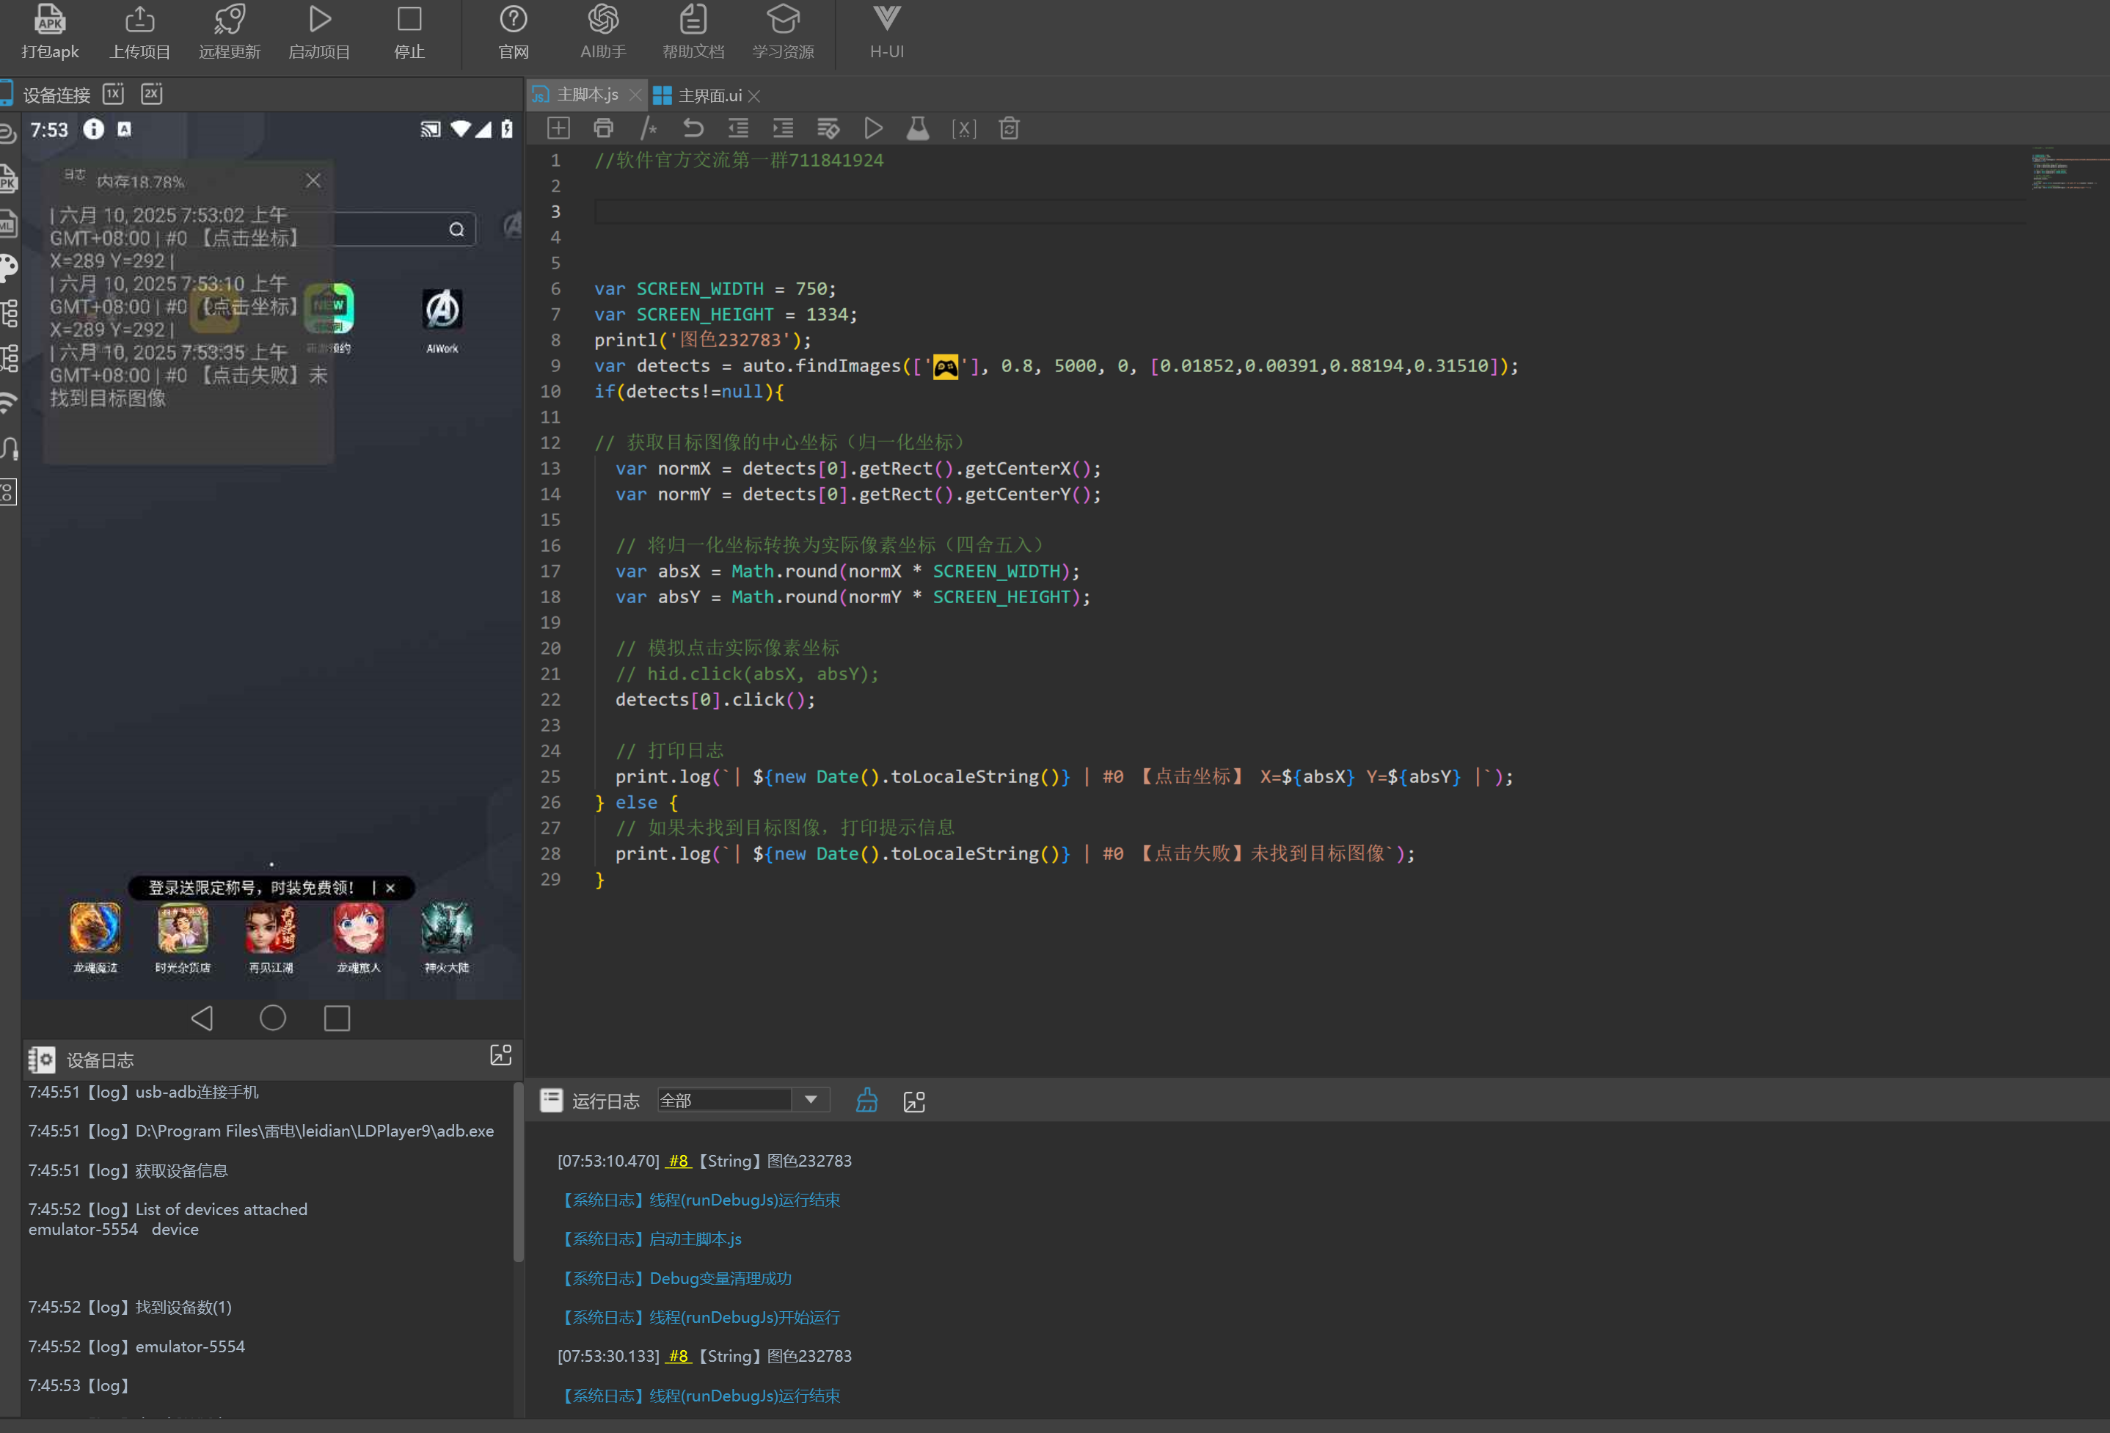Screen dimensions: 2110x1433
Task: Pop out the 设备日志 panel
Action: [x=500, y=1054]
